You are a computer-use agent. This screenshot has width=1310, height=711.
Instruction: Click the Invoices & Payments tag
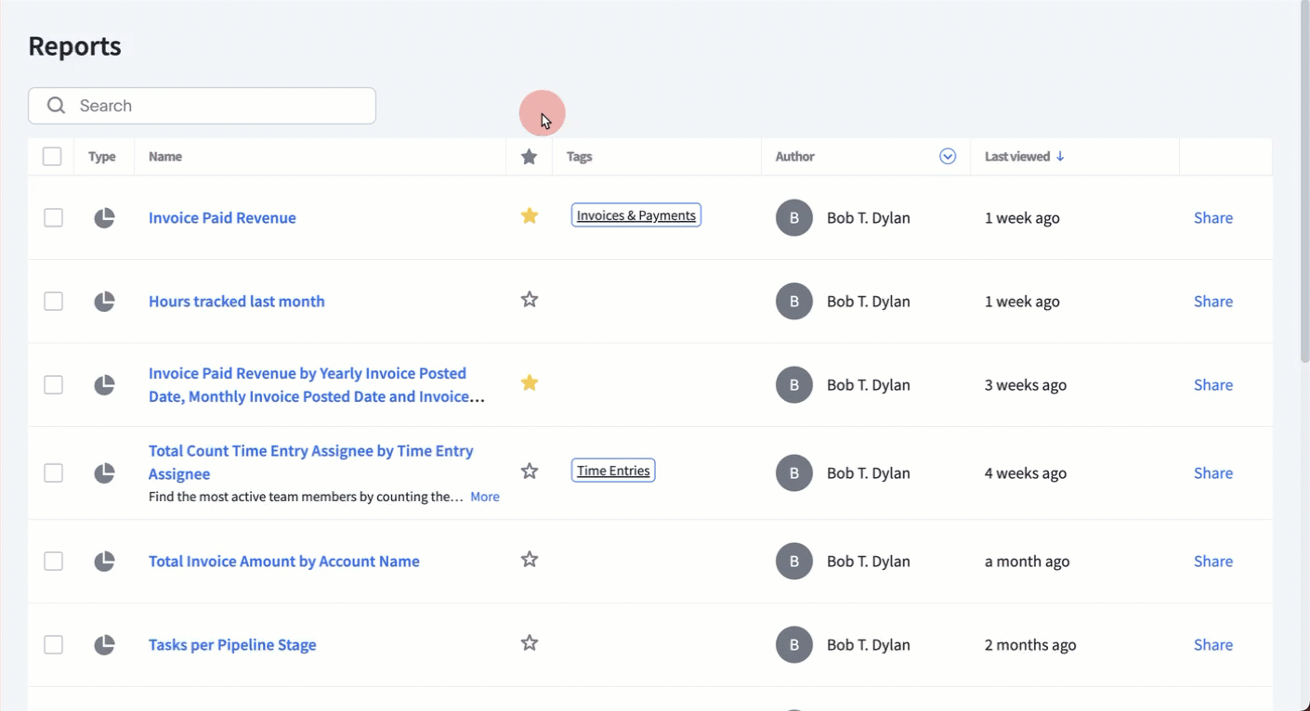(635, 215)
